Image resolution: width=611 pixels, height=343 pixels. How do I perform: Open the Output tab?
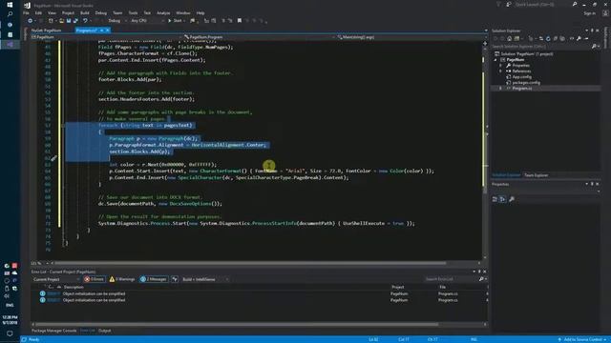(104, 331)
